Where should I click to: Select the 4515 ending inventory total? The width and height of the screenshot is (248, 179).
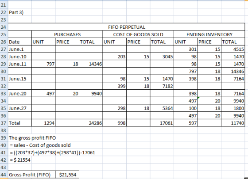click(x=233, y=49)
